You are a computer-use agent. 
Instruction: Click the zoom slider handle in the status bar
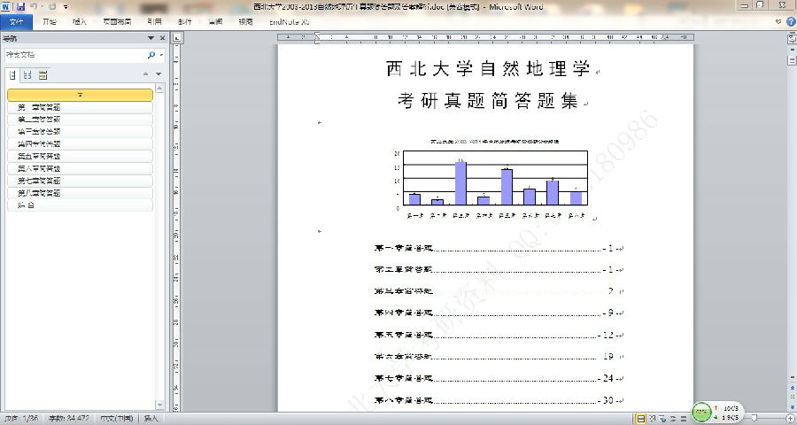pyautogui.click(x=754, y=419)
